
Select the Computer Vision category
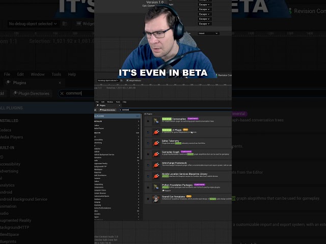tap(117, 190)
